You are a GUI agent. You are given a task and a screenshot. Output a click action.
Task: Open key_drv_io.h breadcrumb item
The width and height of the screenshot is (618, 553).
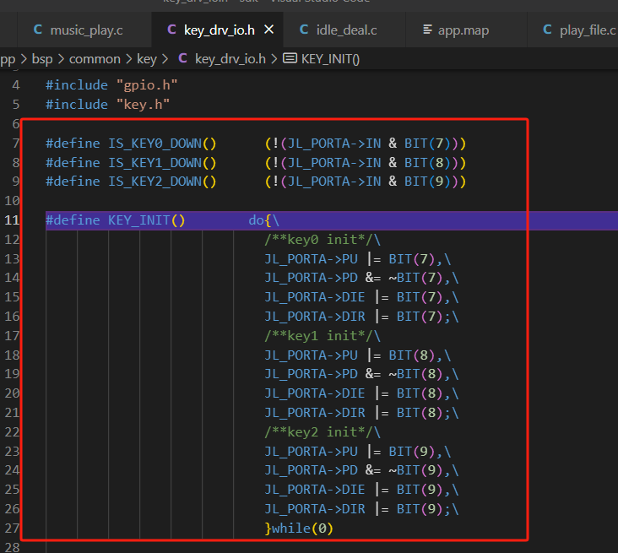(x=230, y=59)
